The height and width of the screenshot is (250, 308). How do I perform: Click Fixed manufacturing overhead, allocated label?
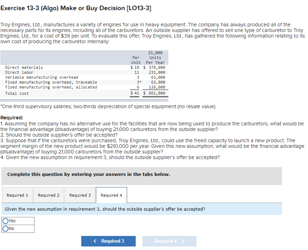(x=51, y=87)
